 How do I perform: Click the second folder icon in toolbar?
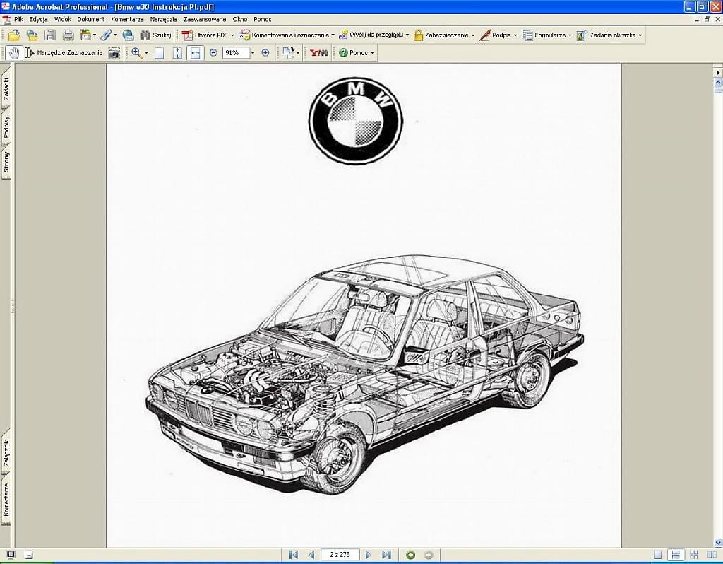(x=32, y=35)
